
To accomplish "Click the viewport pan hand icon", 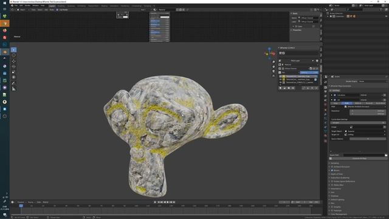I will click(x=274, y=66).
